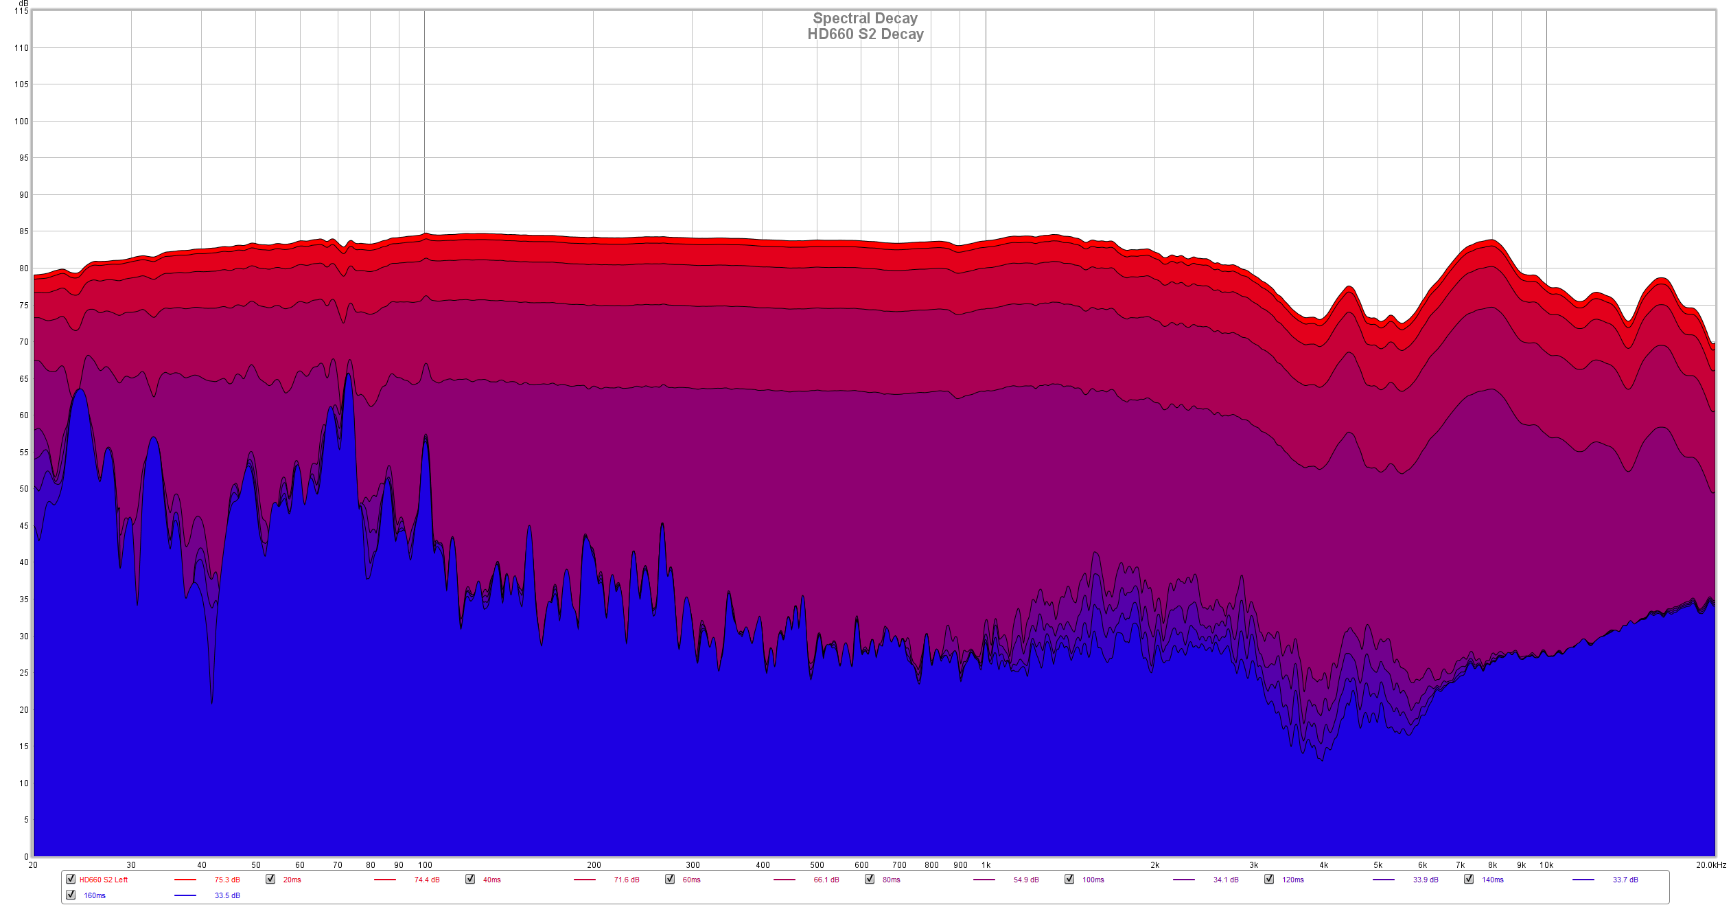Click the 20.0kHz axis limit label
This screenshot has width=1731, height=905.
(1710, 865)
